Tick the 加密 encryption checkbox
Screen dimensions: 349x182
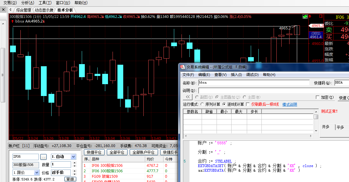pyautogui.click(x=317, y=97)
